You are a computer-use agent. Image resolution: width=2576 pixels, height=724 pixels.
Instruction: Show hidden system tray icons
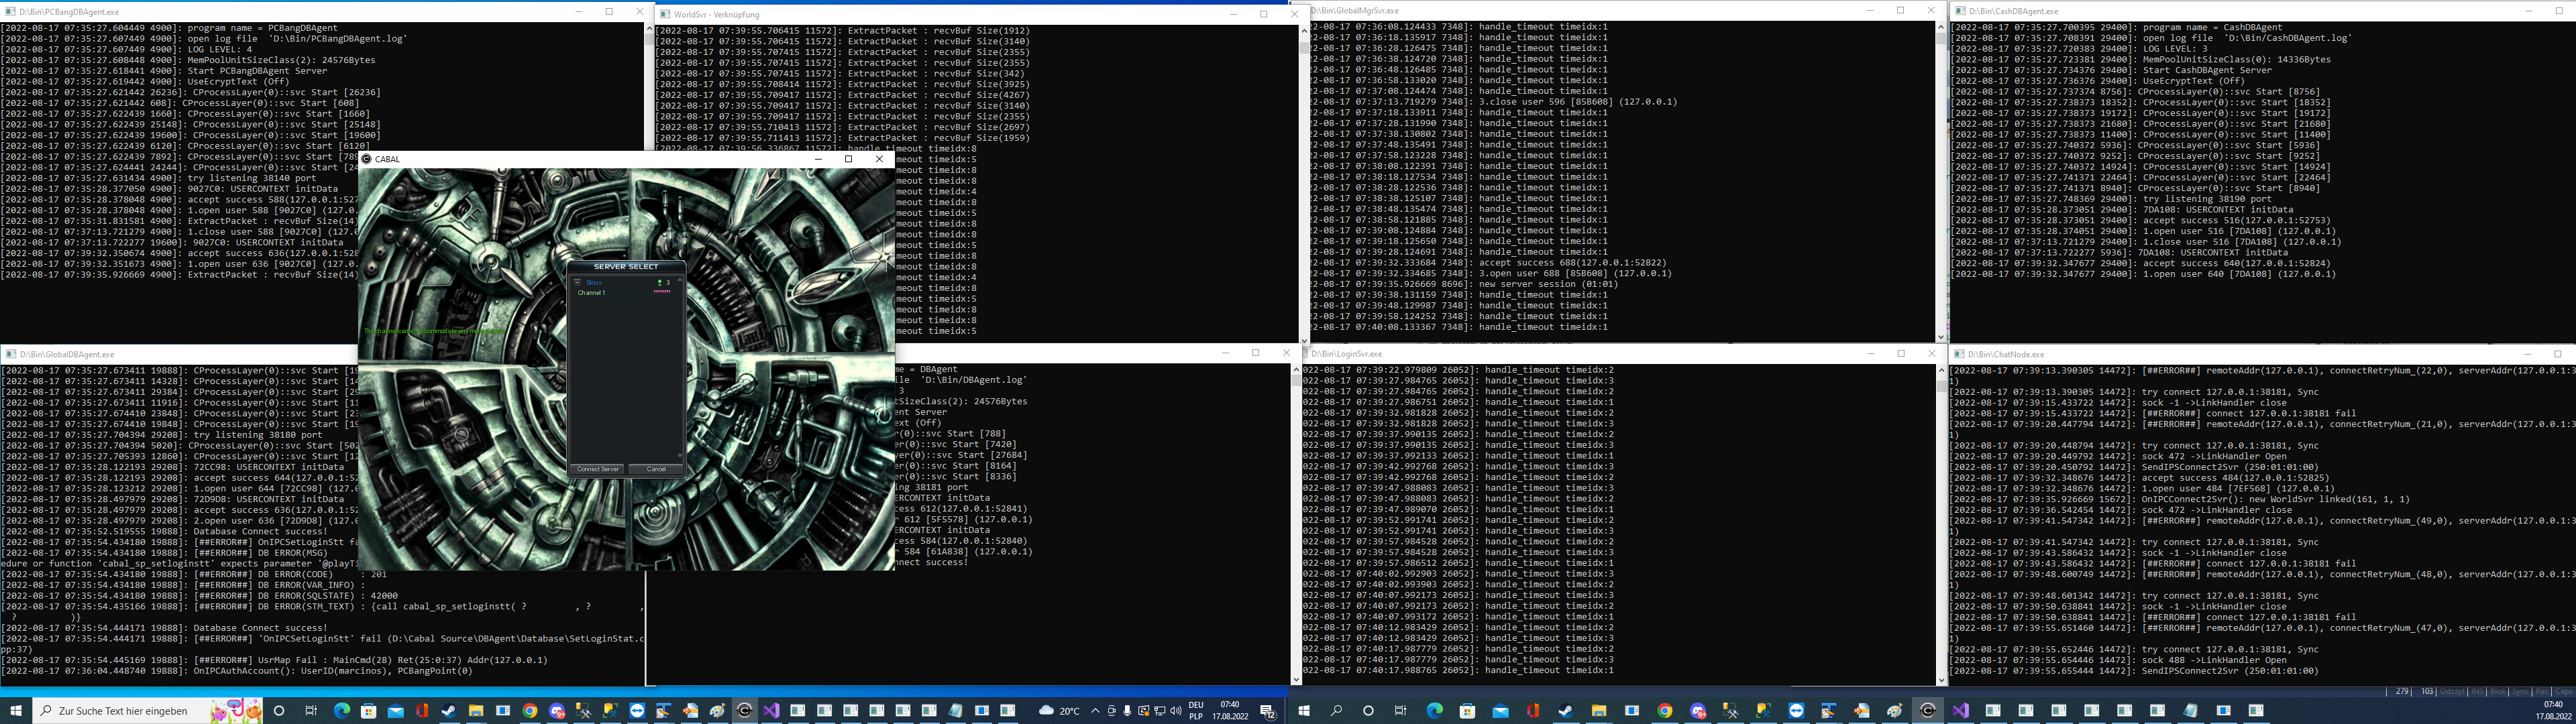coord(1095,711)
